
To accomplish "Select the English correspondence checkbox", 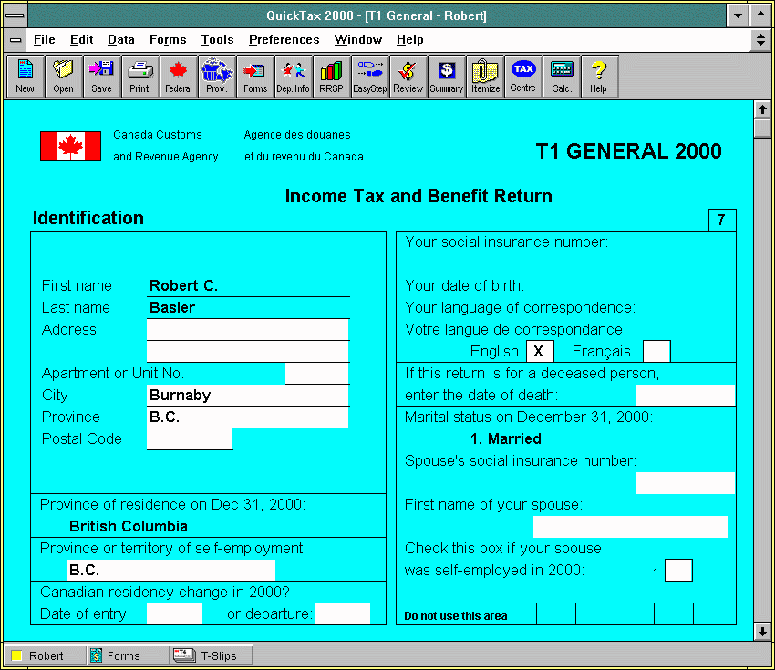I will click(x=540, y=351).
